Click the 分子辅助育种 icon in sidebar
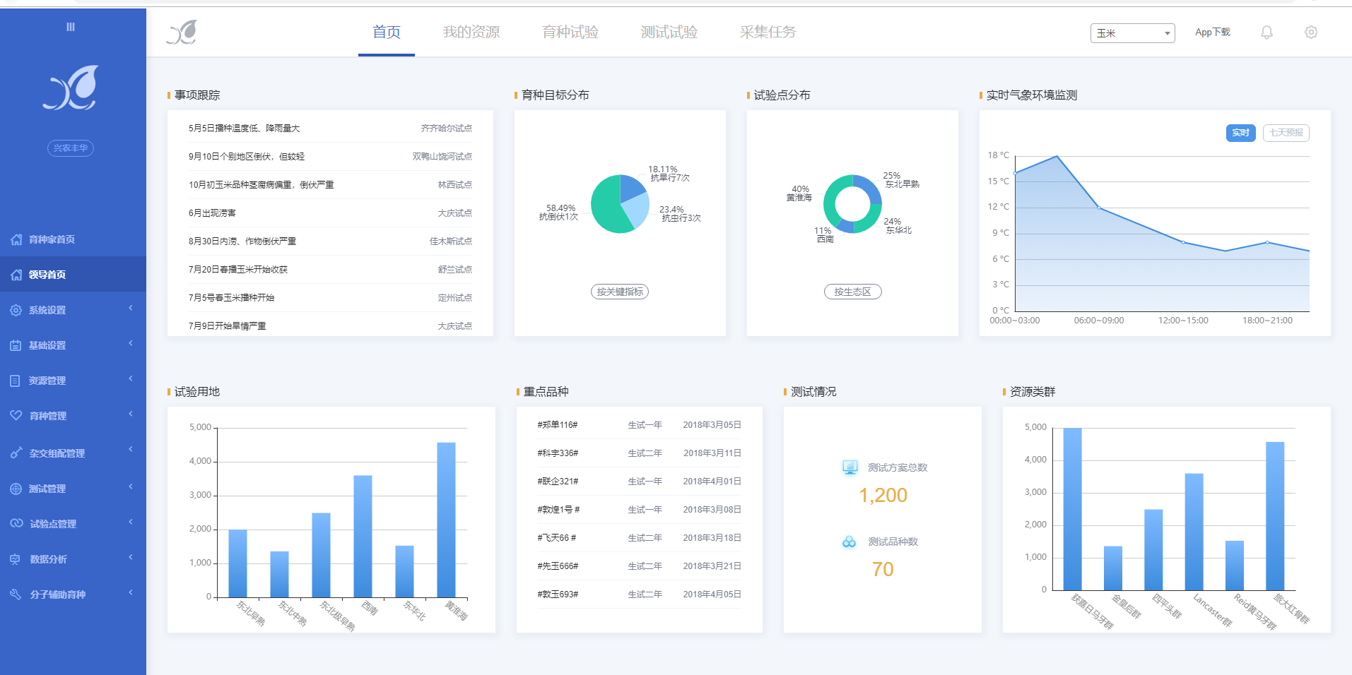Screen dimensions: 1352x675 (16, 595)
